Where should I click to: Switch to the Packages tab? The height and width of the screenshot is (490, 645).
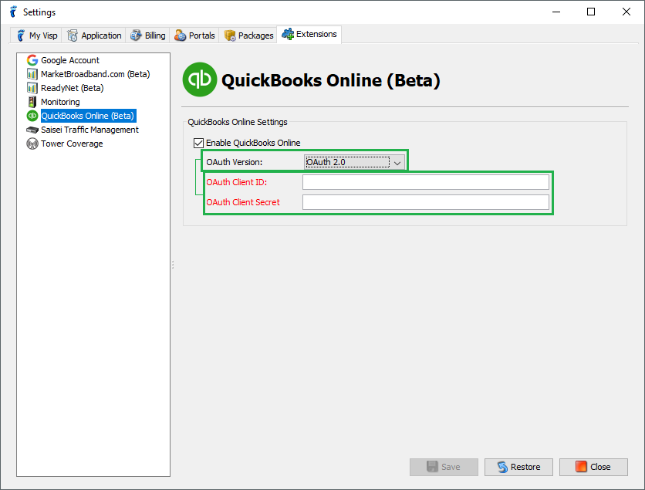click(248, 35)
